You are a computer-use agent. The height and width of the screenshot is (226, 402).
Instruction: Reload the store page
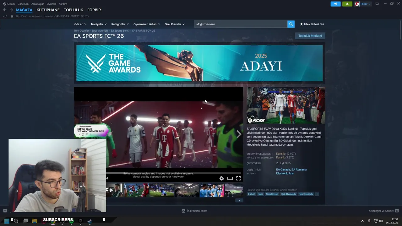5,16
